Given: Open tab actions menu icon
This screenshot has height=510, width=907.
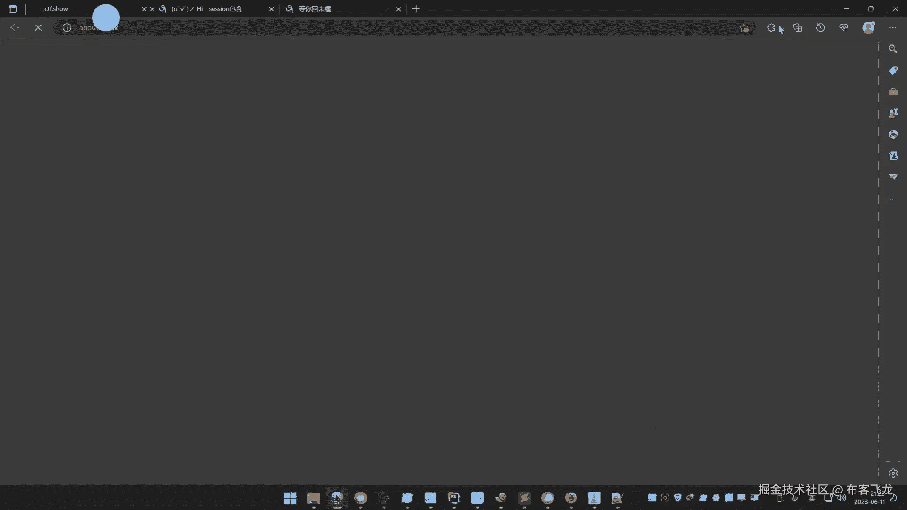Looking at the screenshot, I should click(13, 9).
